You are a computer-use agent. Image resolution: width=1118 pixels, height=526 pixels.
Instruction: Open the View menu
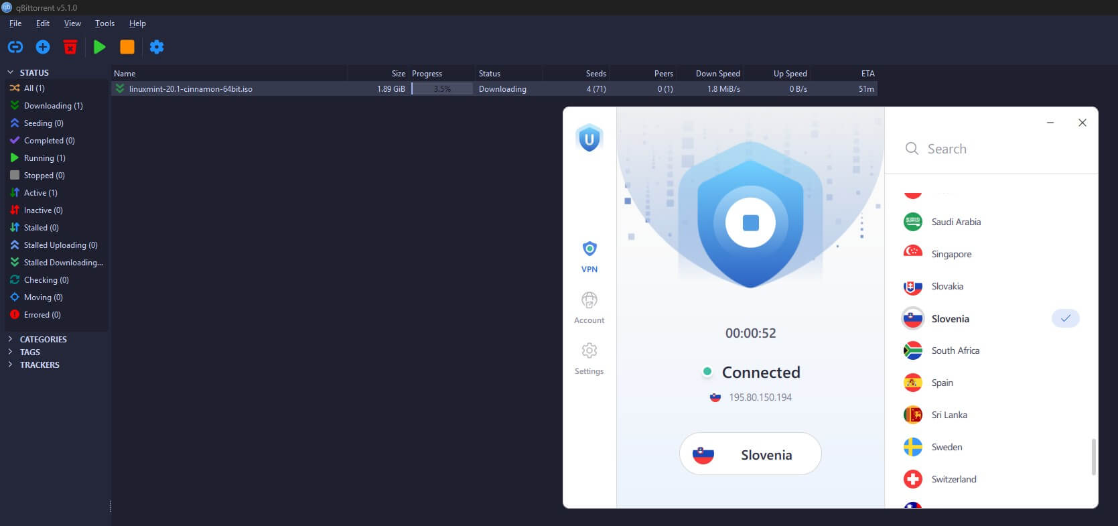72,23
